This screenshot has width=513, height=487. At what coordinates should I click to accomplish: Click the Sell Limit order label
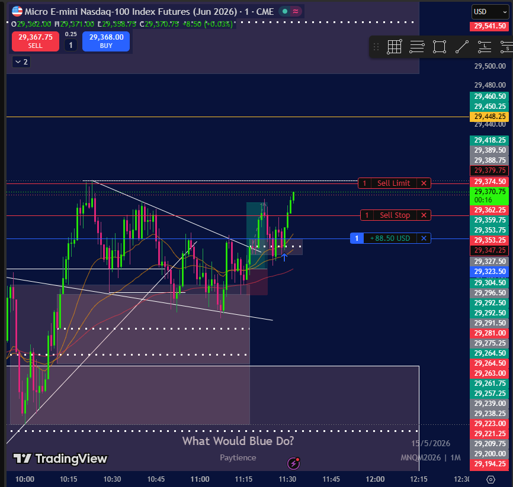[393, 183]
